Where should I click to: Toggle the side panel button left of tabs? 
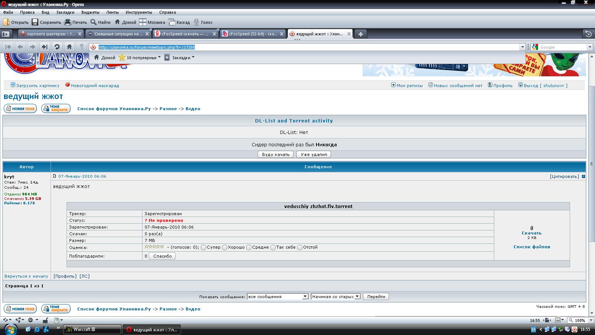coord(6,34)
